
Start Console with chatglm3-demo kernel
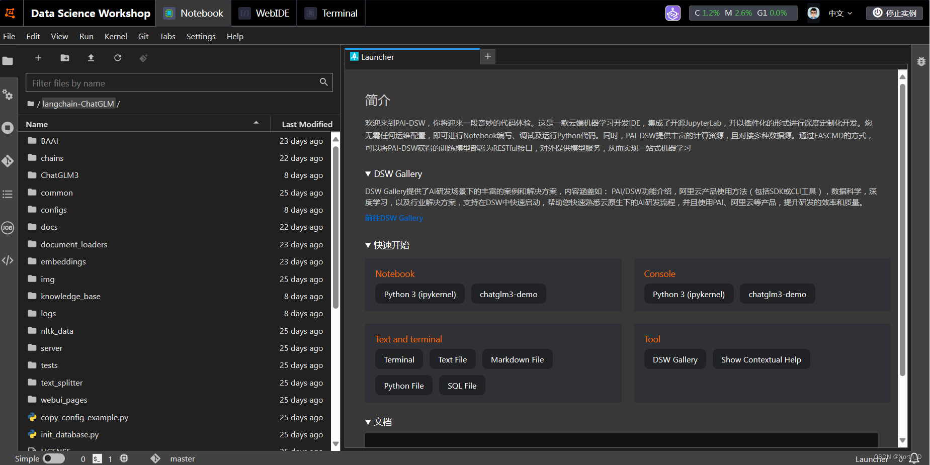pos(777,294)
